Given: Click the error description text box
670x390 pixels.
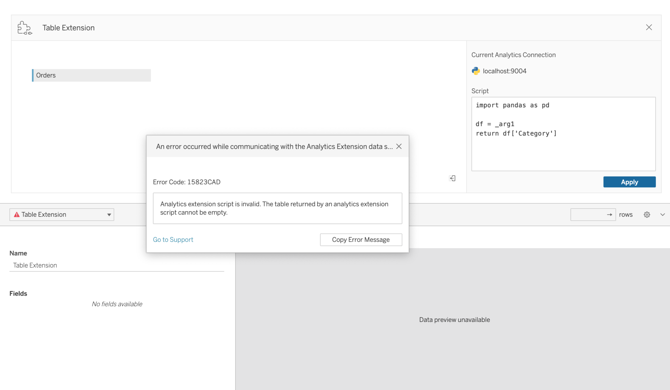Looking at the screenshot, I should click(x=277, y=208).
